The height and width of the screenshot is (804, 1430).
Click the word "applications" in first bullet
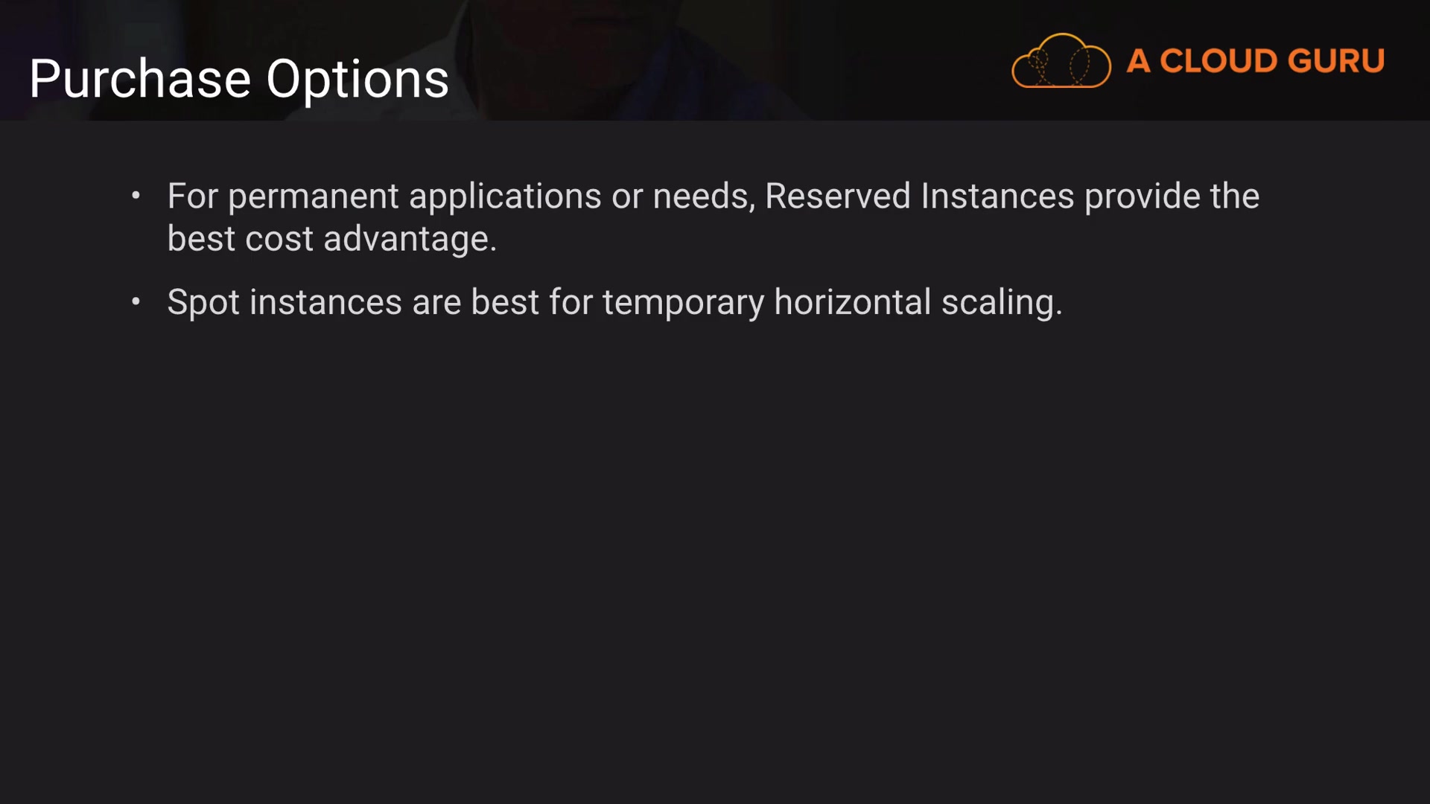505,197
